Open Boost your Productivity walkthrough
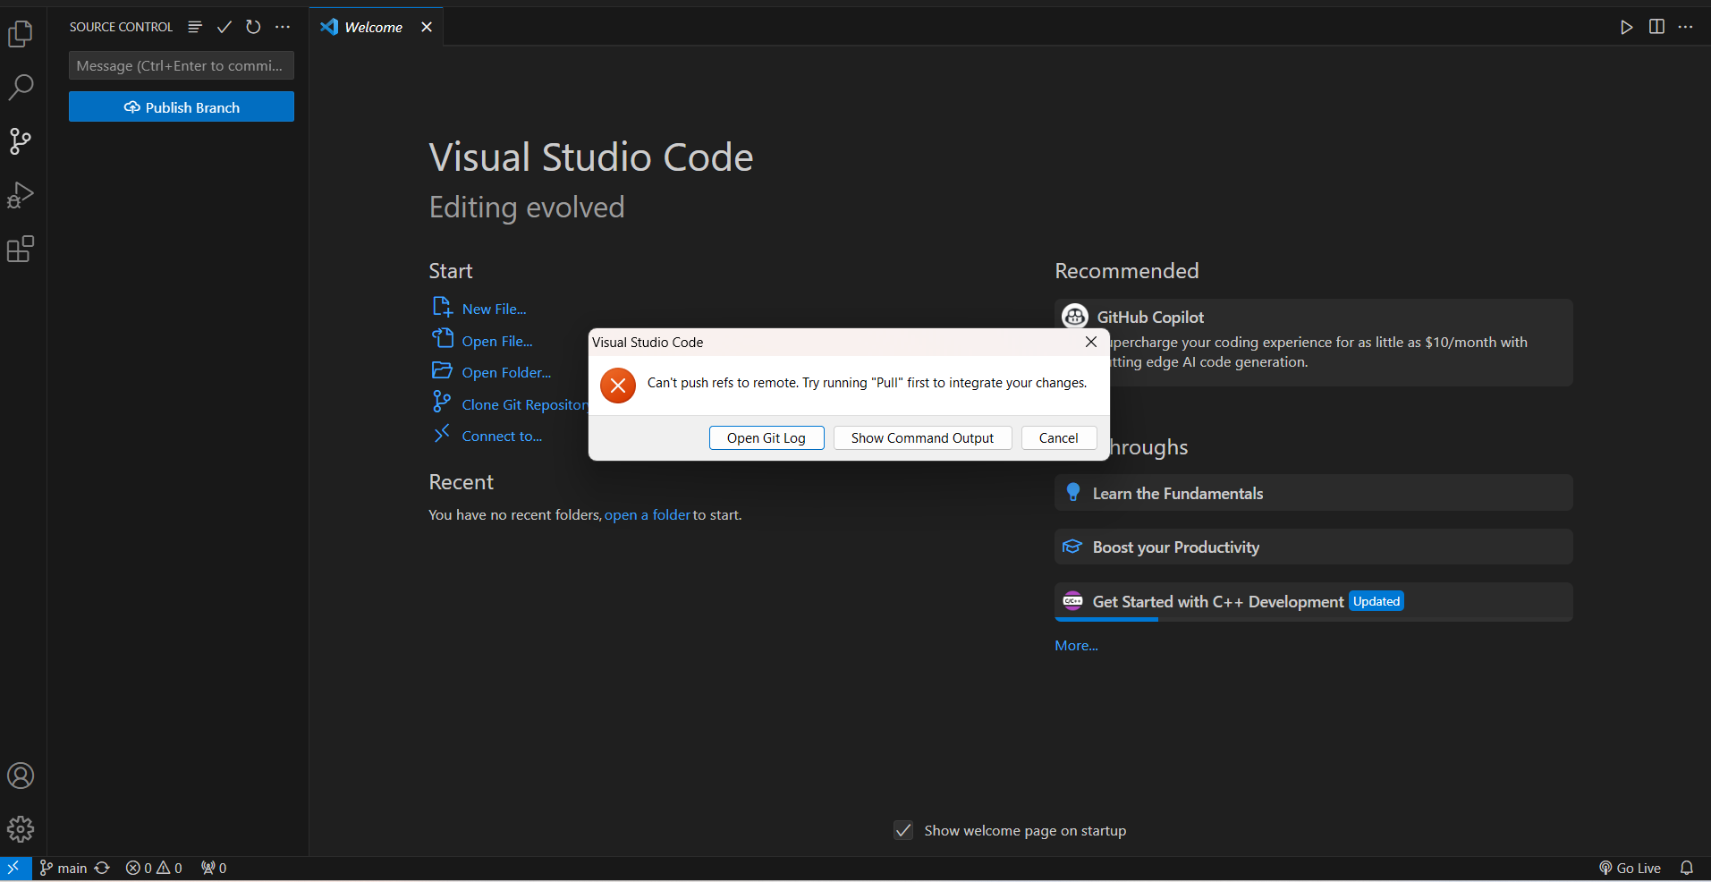The image size is (1711, 882). click(x=1313, y=547)
